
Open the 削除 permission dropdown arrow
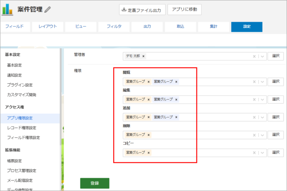point(262,135)
